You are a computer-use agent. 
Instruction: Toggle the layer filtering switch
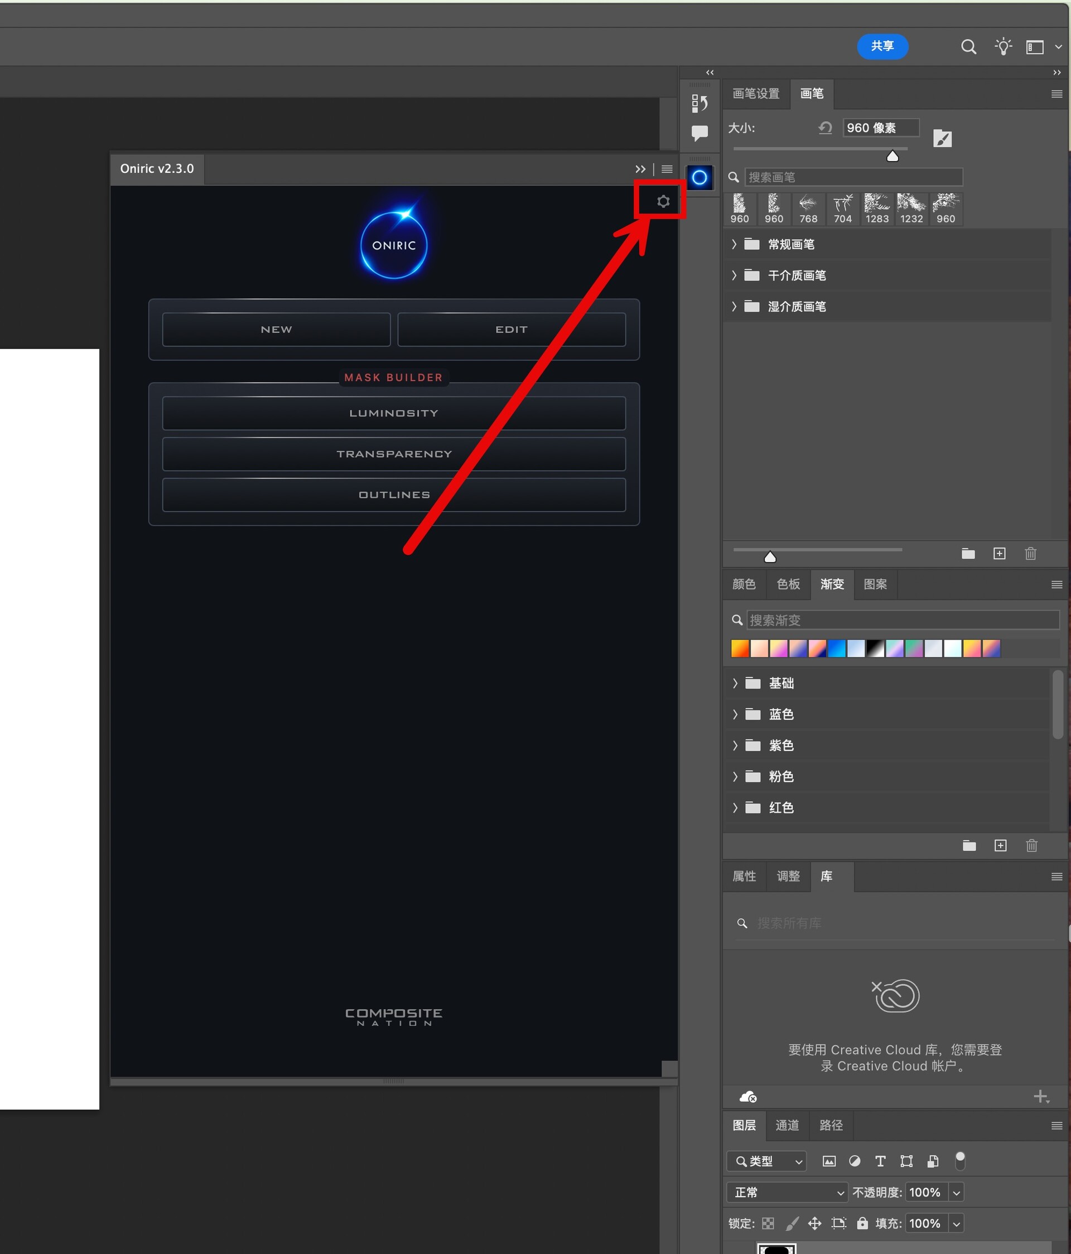(x=959, y=1161)
